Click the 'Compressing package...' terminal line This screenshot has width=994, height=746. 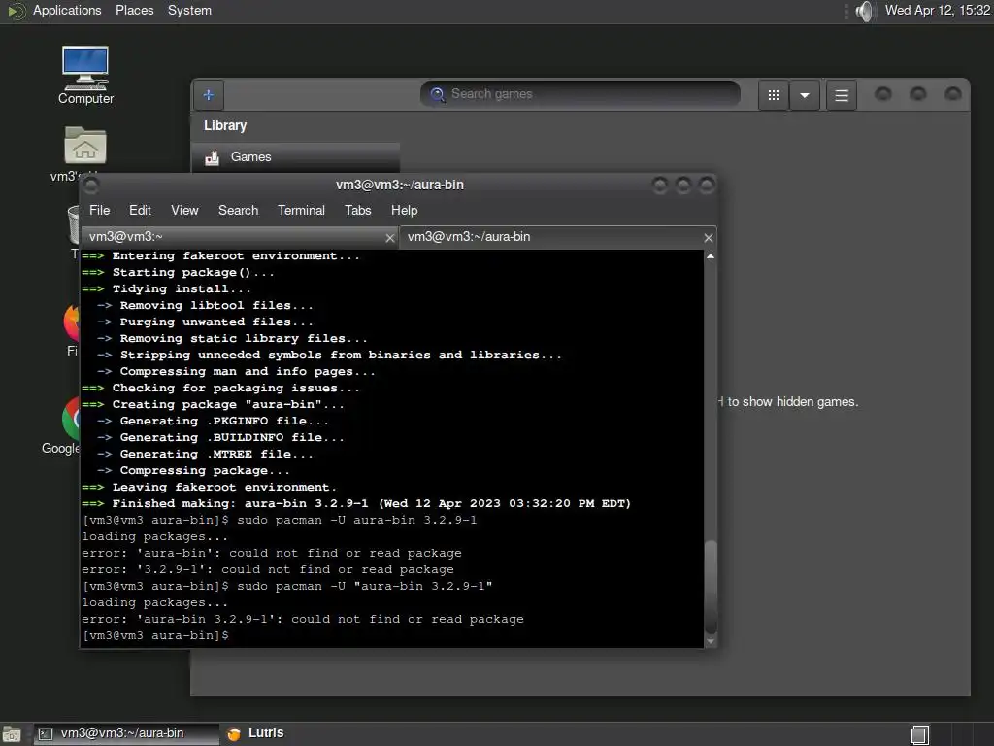click(193, 471)
